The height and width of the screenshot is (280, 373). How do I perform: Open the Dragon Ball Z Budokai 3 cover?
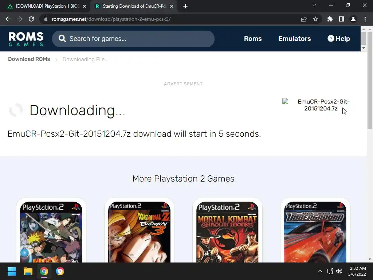click(x=139, y=232)
